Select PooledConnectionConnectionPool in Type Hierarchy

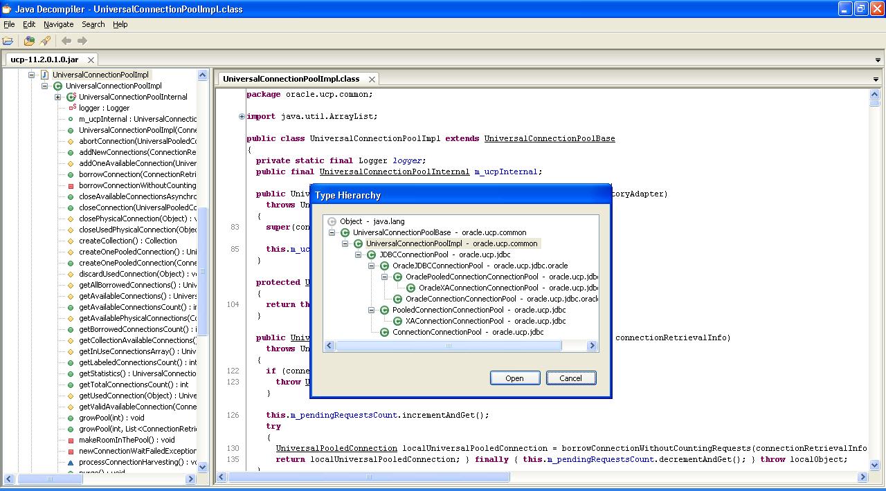coord(479,310)
